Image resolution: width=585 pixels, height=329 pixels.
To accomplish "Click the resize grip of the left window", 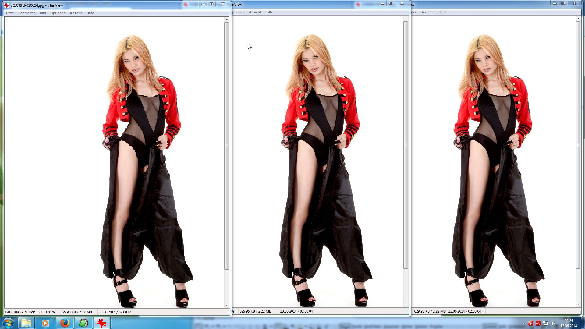I will pyautogui.click(x=228, y=313).
